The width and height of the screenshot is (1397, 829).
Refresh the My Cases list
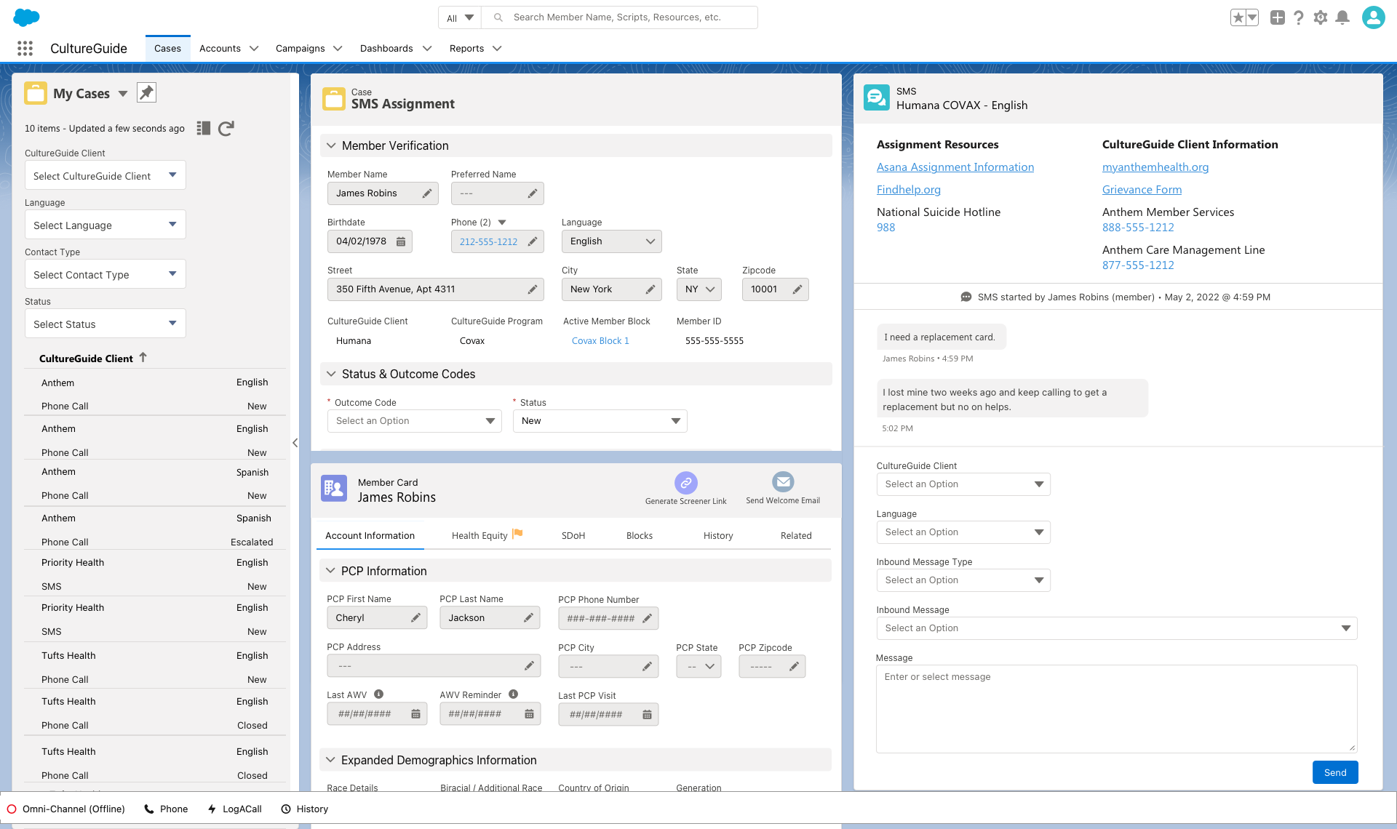pyautogui.click(x=226, y=128)
